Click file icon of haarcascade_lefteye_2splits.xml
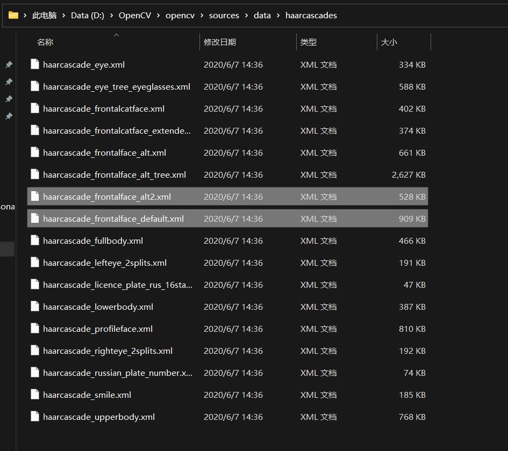Viewport: 508px width, 451px height. 34,262
